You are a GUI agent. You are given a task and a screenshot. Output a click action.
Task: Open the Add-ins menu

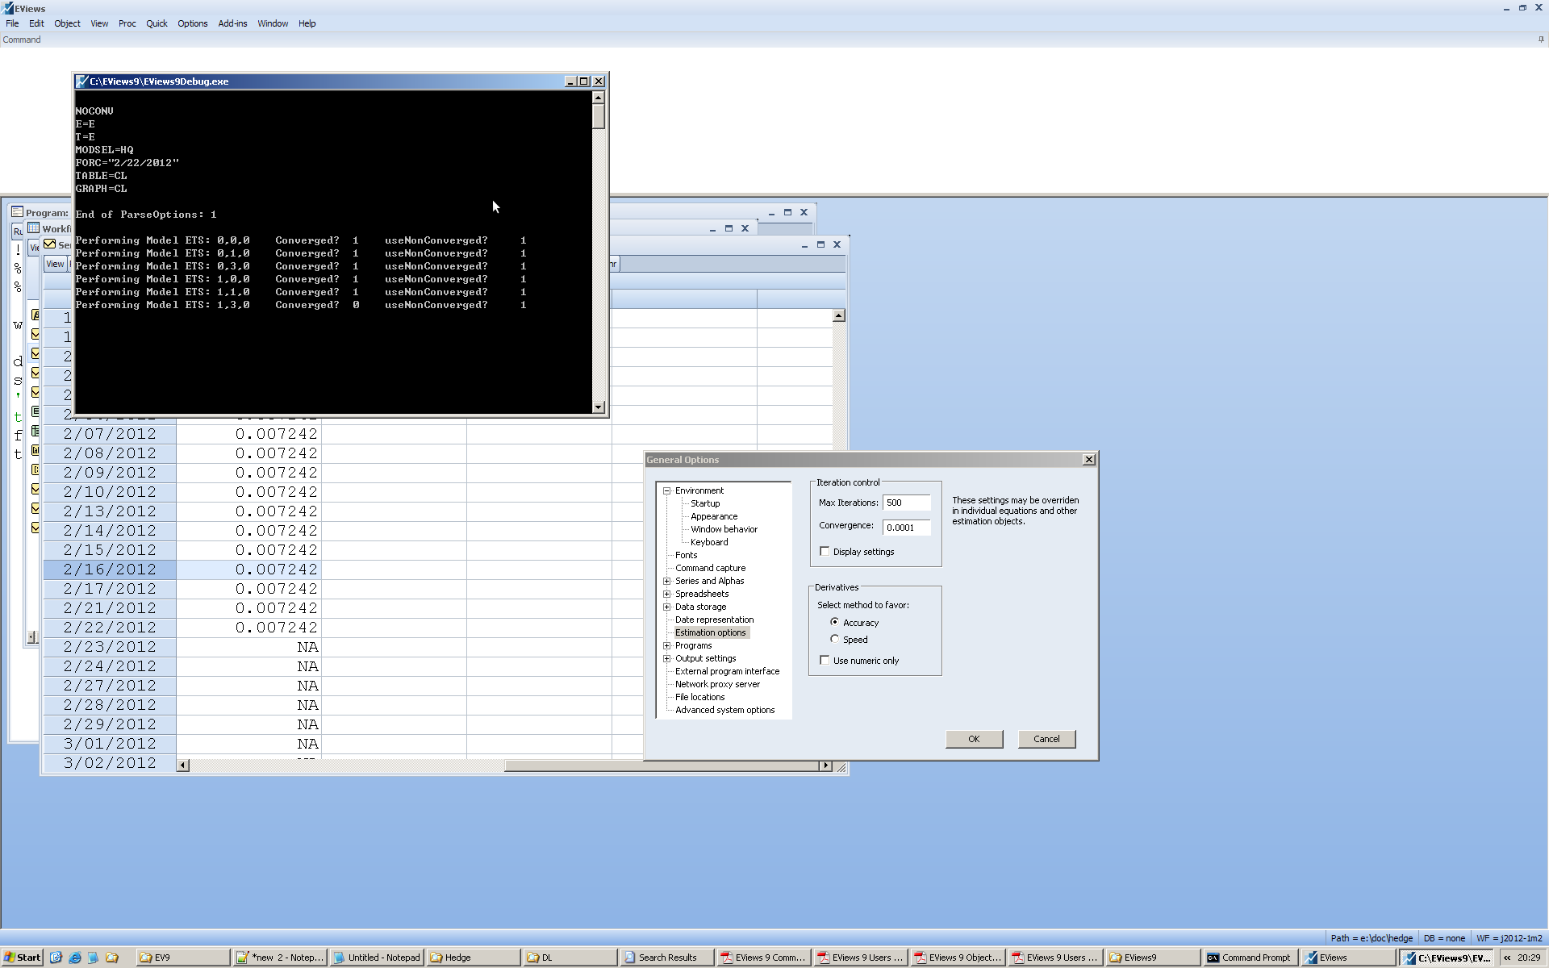pos(232,23)
